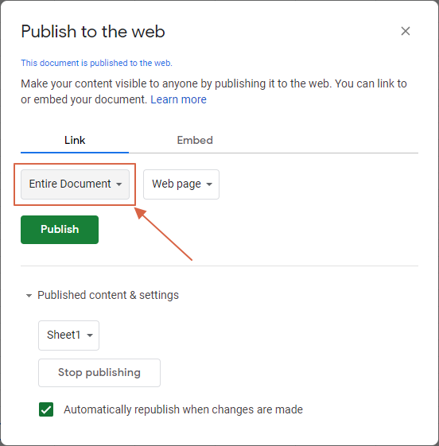Viewport: 439px width, 446px height.
Task: Click the Stop publishing button
Action: 99,373
